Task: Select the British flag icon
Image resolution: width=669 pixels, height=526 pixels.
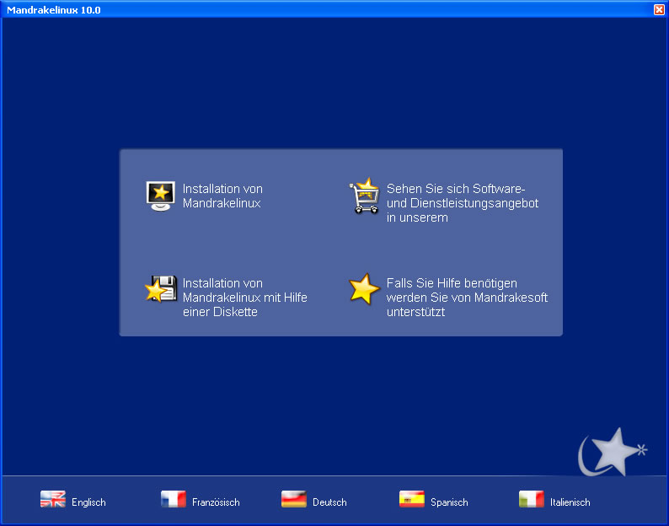Action: pos(53,499)
